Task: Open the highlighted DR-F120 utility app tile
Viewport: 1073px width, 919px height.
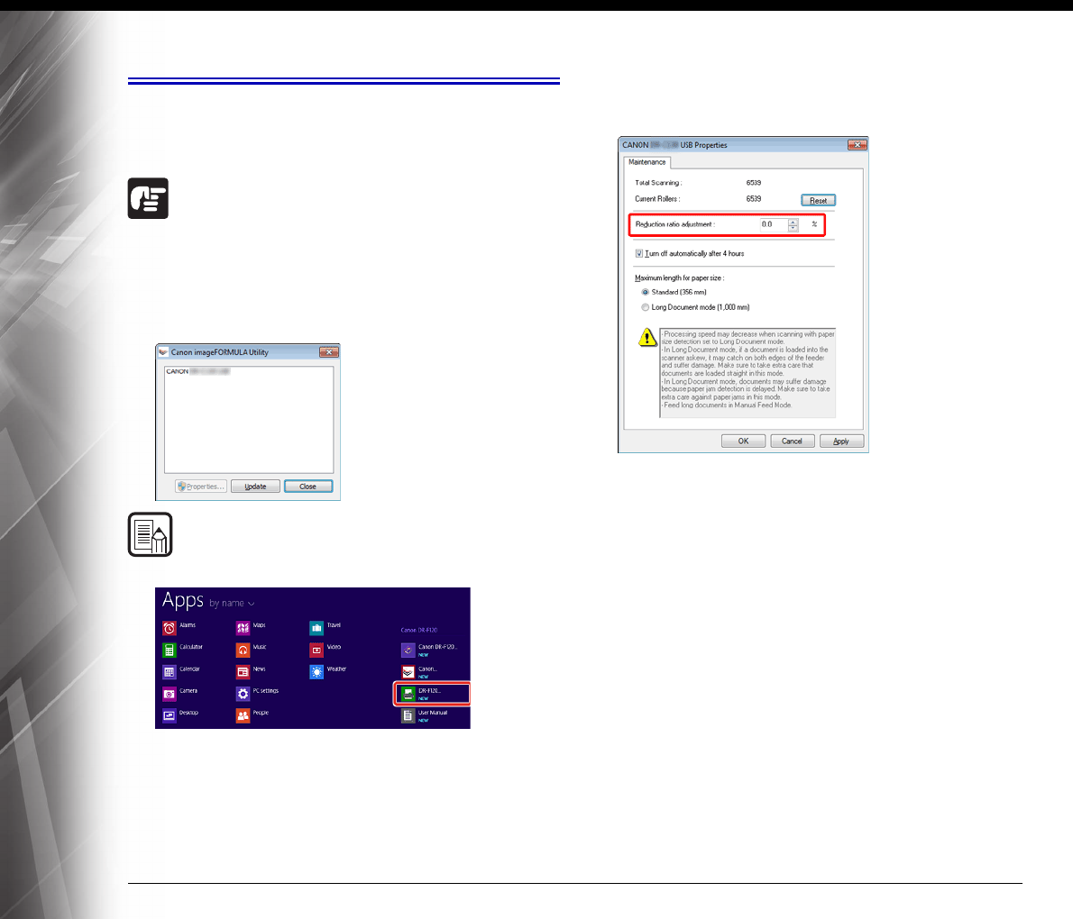Action: 408,694
